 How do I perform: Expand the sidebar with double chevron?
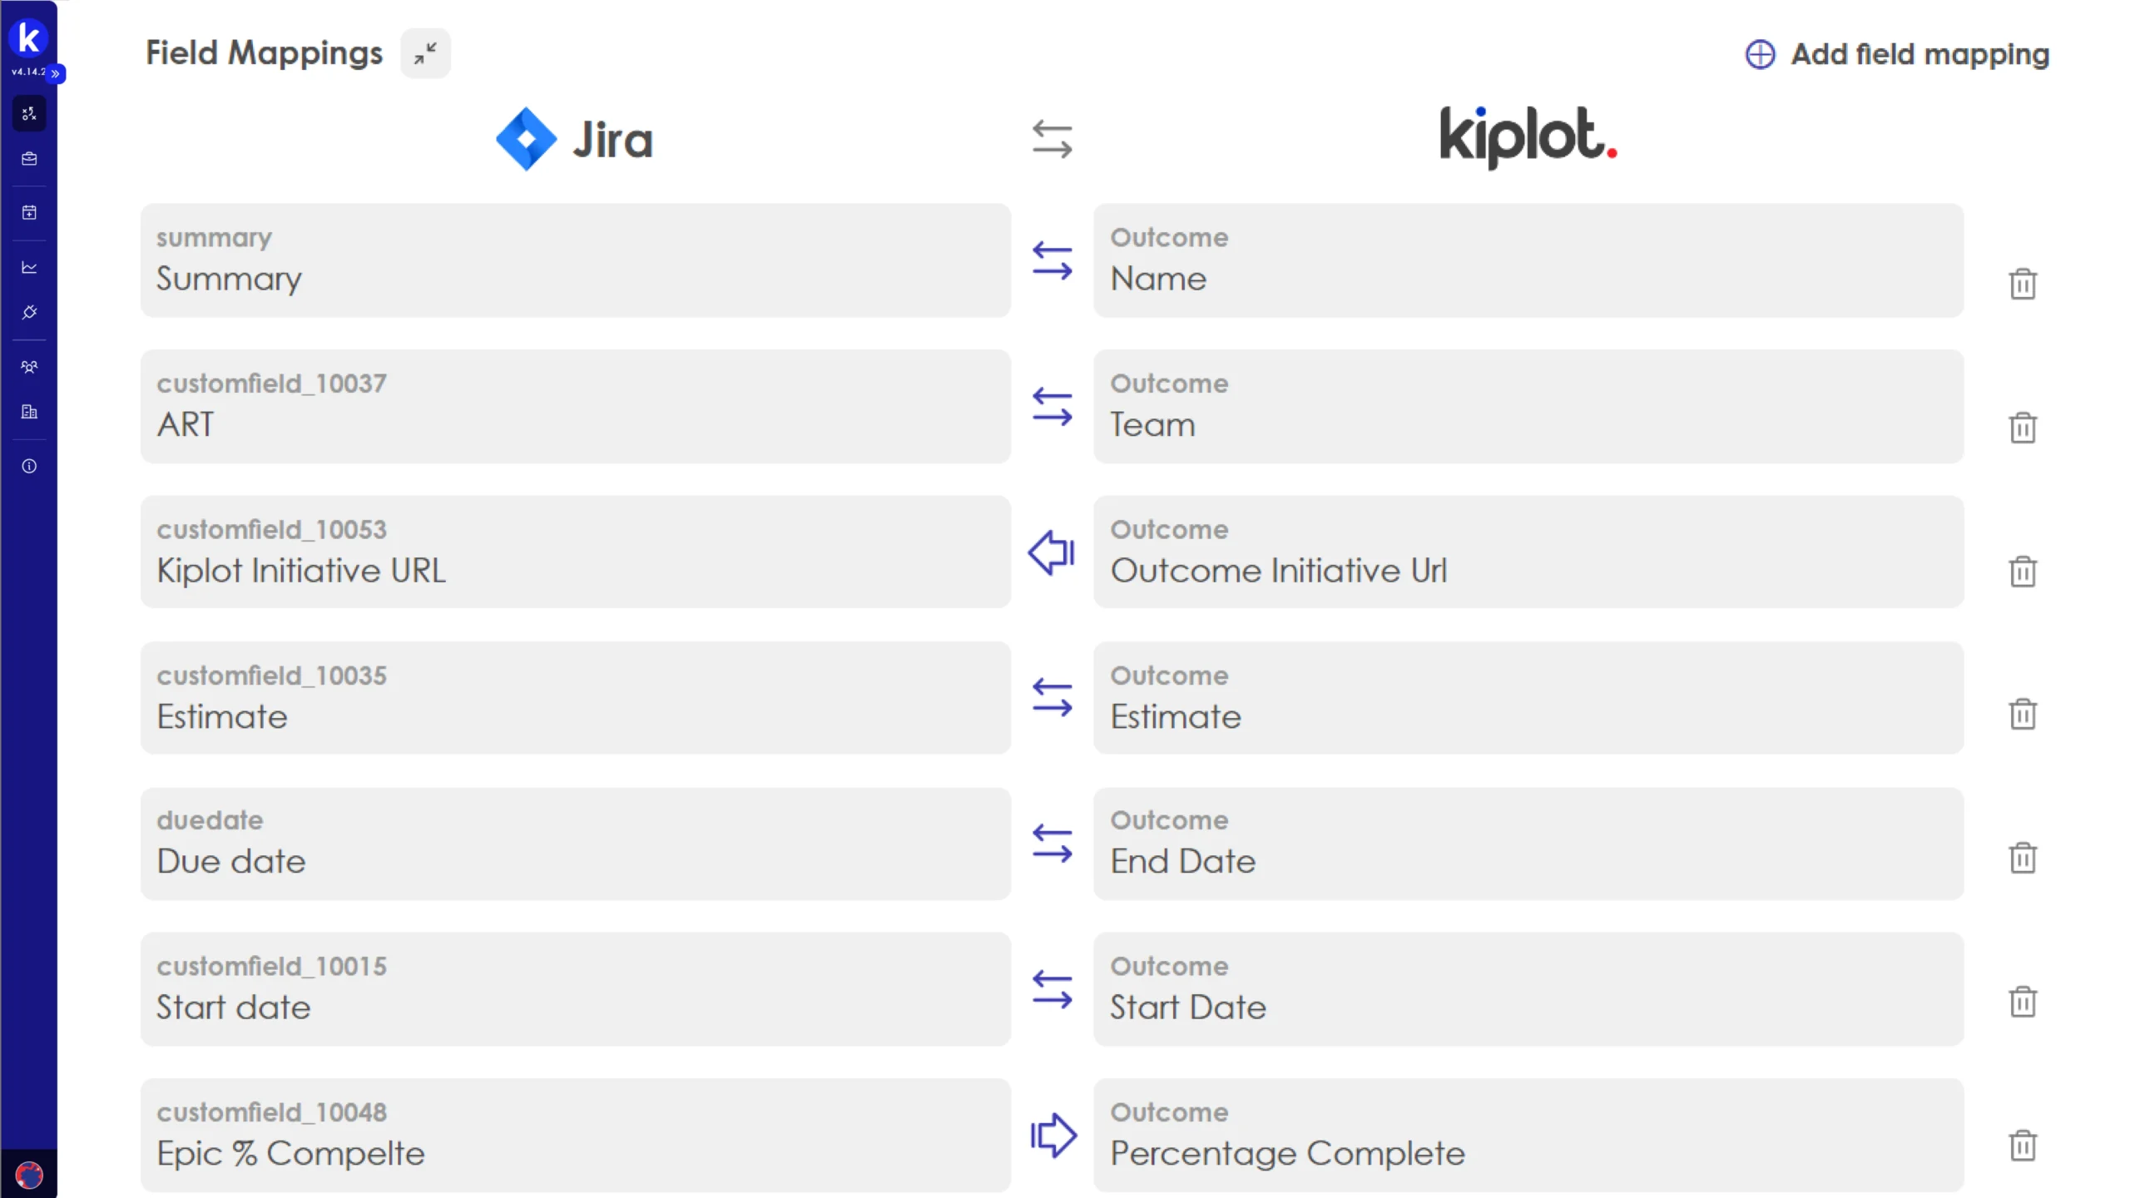[x=56, y=74]
